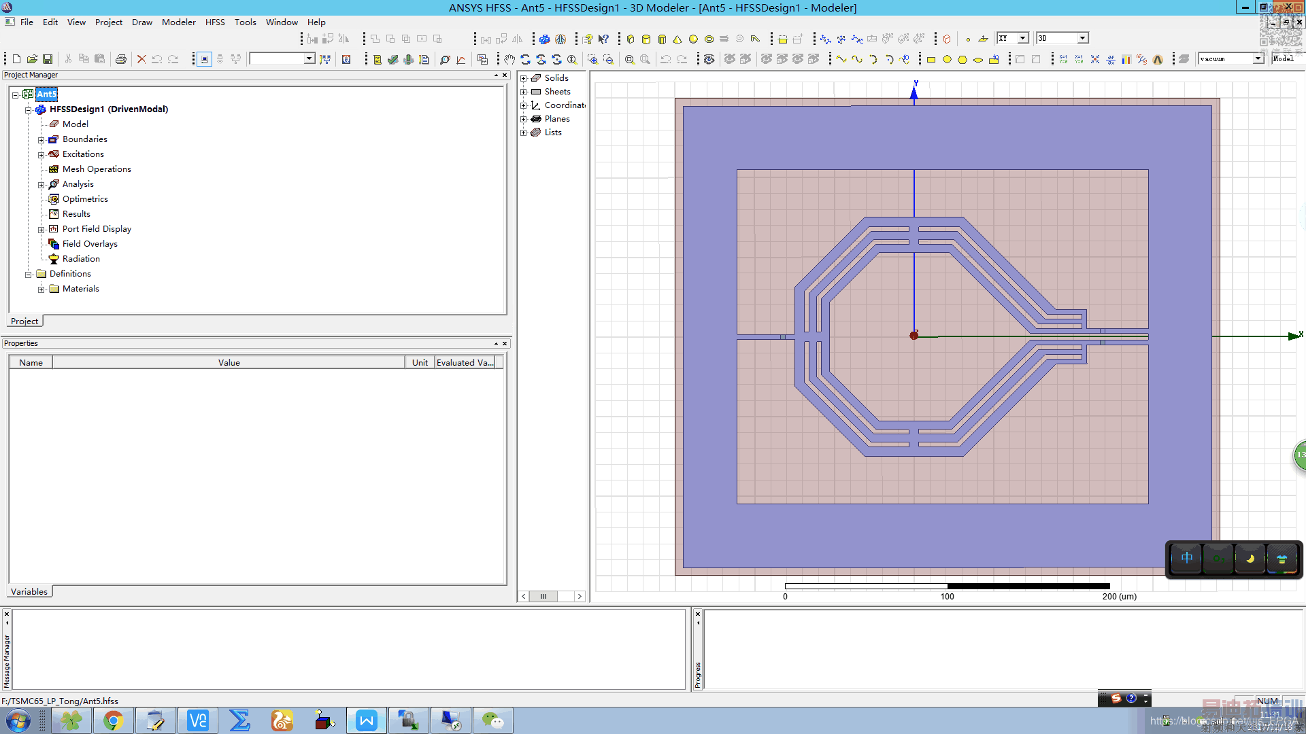Toggle the moon icon in IME bar

click(x=1250, y=559)
